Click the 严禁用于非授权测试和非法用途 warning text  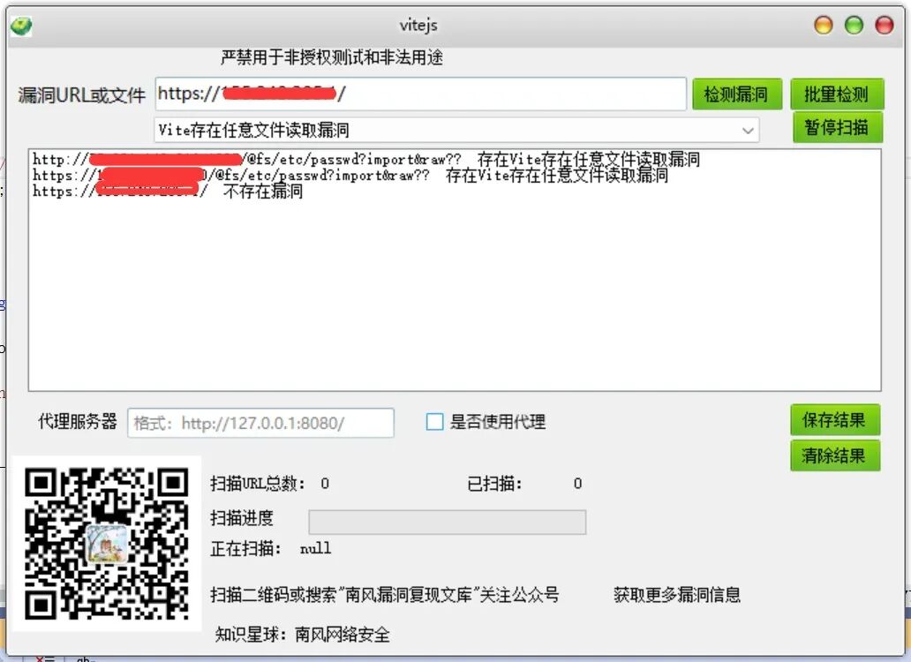click(x=332, y=57)
